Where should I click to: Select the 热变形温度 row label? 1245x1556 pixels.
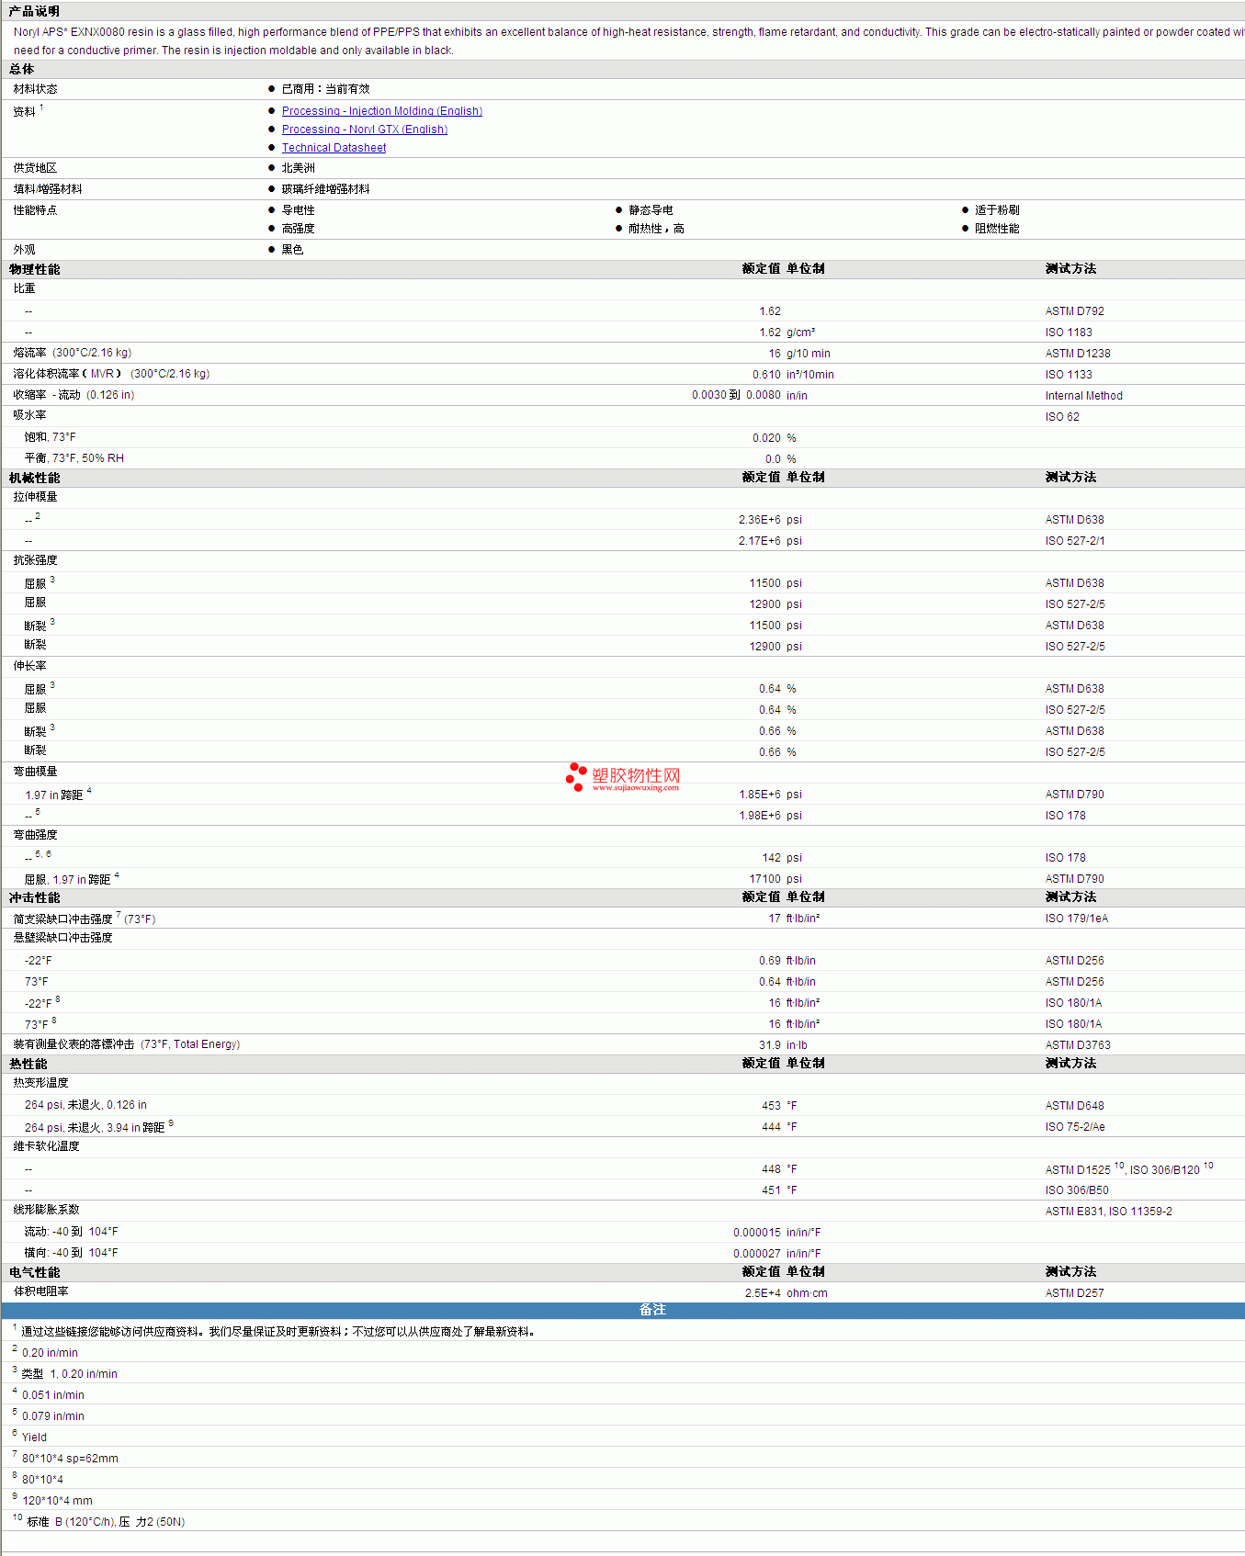pyautogui.click(x=40, y=1083)
